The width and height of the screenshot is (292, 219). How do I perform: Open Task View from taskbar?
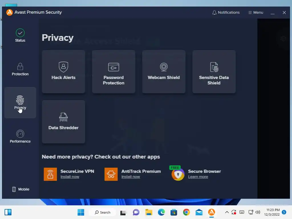(x=123, y=212)
